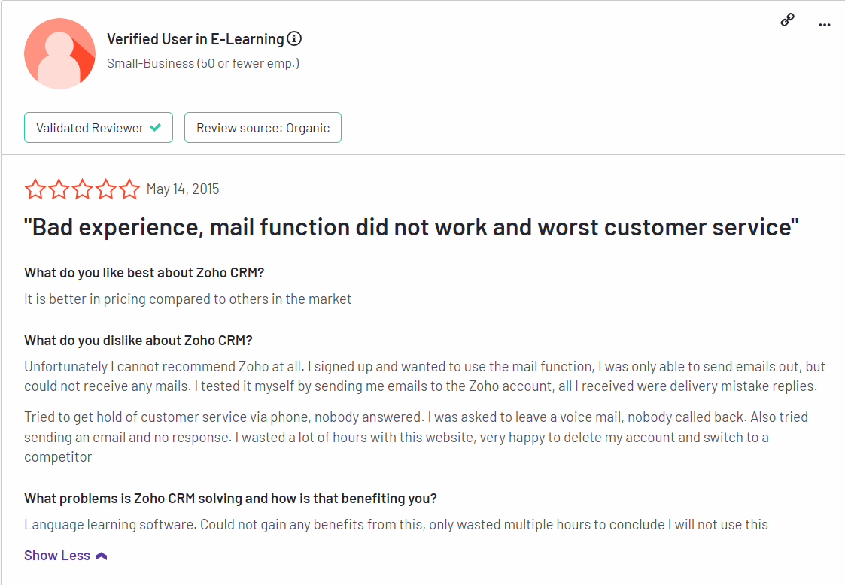Select the second rating star
Screen dimensions: 845x585
pos(59,189)
